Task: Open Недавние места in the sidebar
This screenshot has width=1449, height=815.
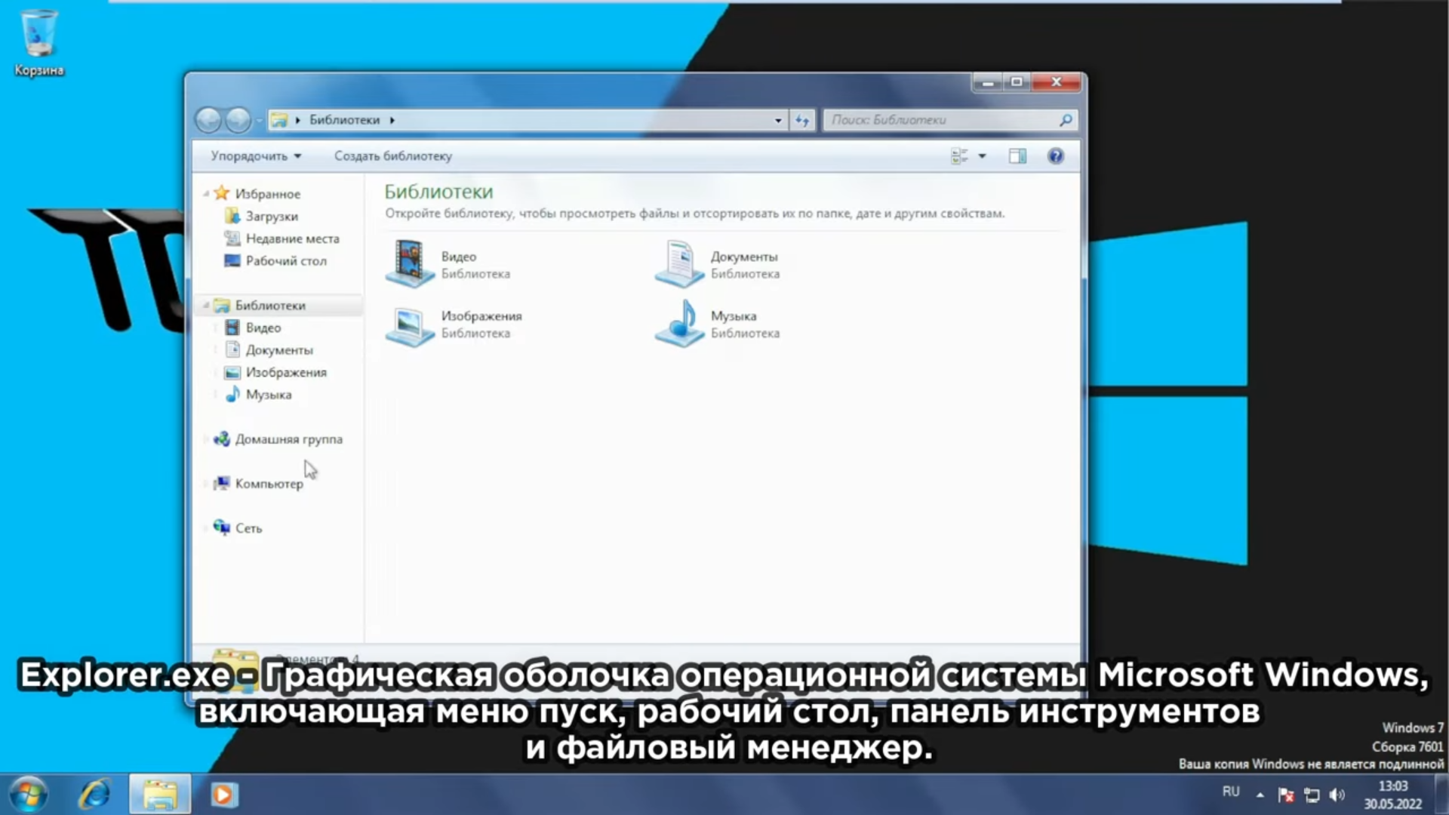Action: pos(292,238)
